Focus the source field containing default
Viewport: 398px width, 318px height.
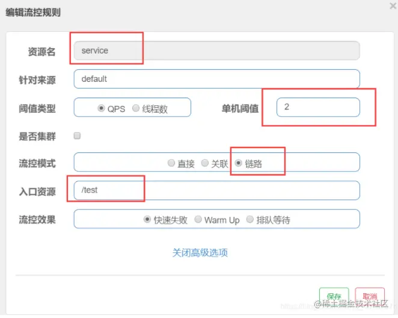point(216,79)
